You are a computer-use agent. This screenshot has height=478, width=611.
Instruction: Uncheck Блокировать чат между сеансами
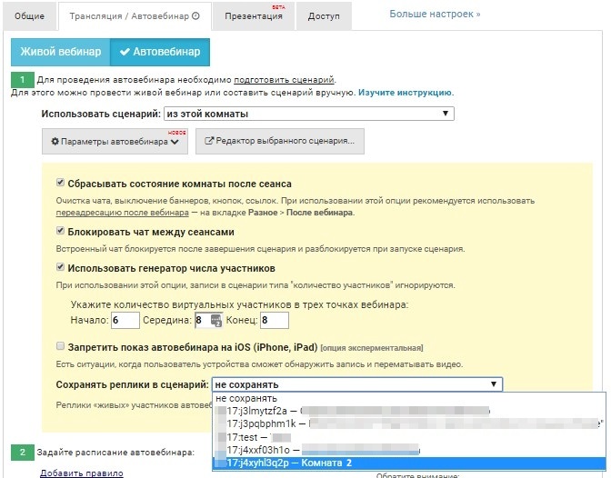coord(61,232)
